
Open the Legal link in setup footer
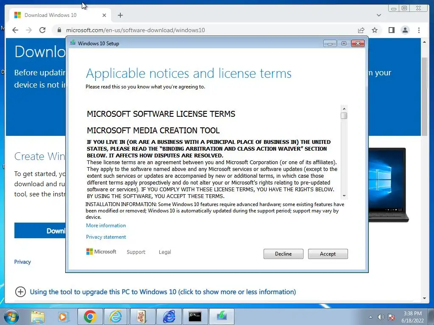[x=165, y=252]
